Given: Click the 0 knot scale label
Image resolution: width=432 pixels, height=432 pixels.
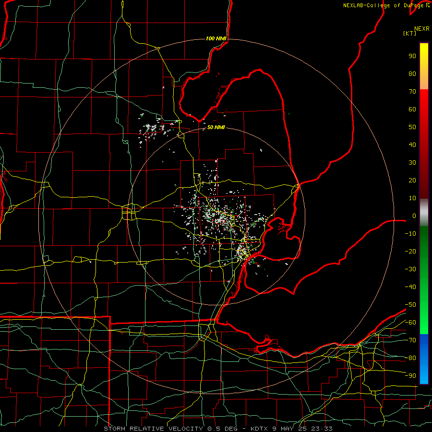Looking at the screenshot, I should pyautogui.click(x=414, y=216).
